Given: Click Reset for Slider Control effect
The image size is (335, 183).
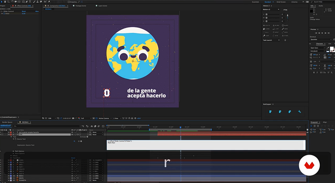Looking at the screenshot, I should point(24,11).
